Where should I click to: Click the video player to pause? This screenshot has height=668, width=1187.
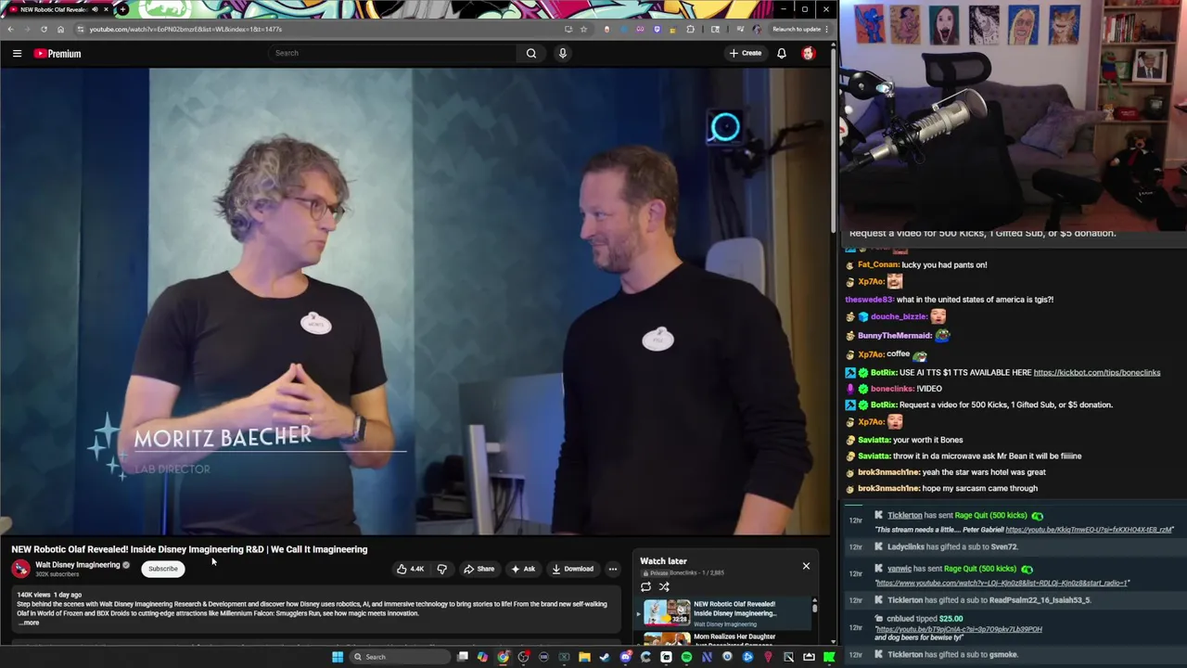click(415, 302)
